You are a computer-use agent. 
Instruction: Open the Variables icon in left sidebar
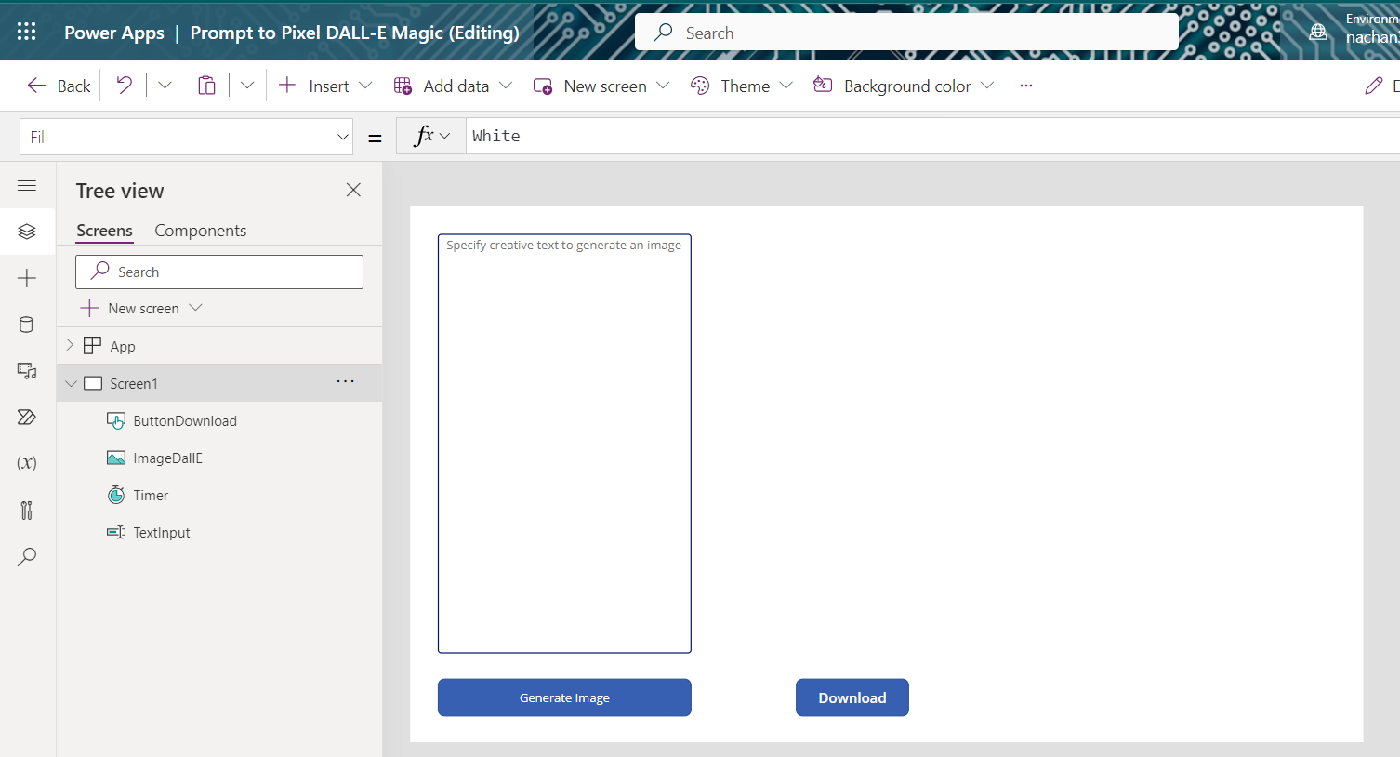[27, 463]
